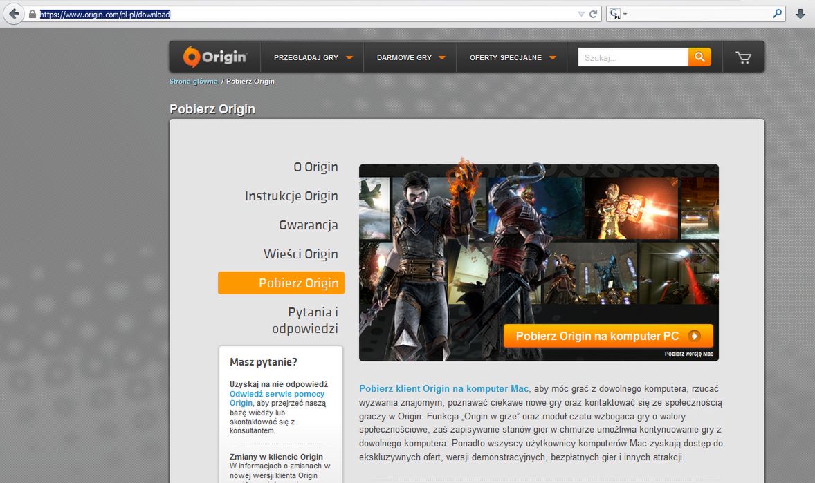
Task: Click the Uzyskaj na nie odpowiedź text
Action: (279, 384)
